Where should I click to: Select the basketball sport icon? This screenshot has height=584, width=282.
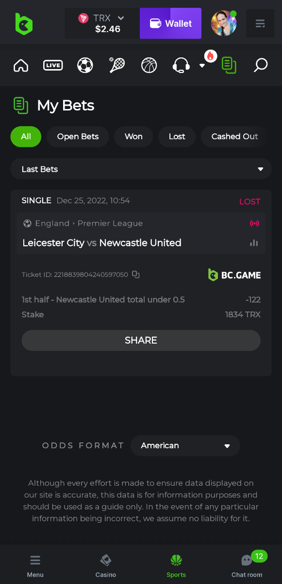tap(149, 65)
